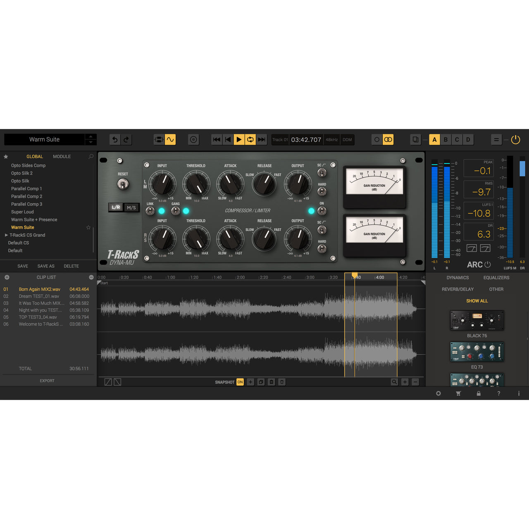This screenshot has height=529, width=529.
Task: Duplicate snapshot using copy icon
Action: coord(261,382)
